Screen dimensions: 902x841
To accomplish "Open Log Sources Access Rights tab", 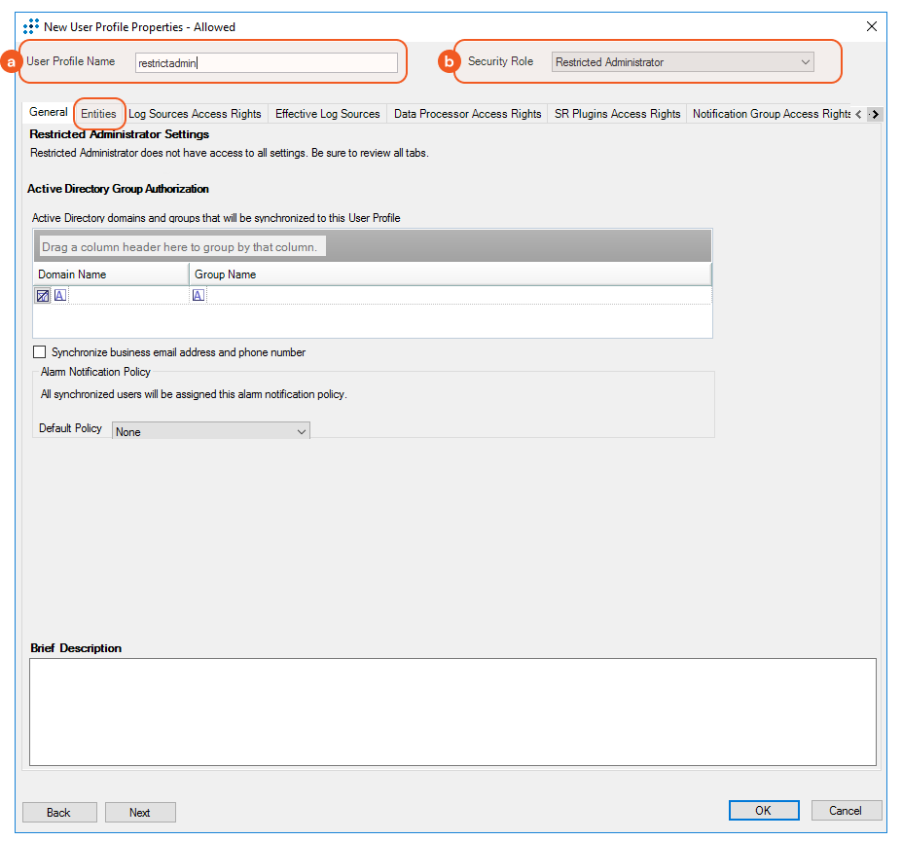I will pyautogui.click(x=195, y=114).
